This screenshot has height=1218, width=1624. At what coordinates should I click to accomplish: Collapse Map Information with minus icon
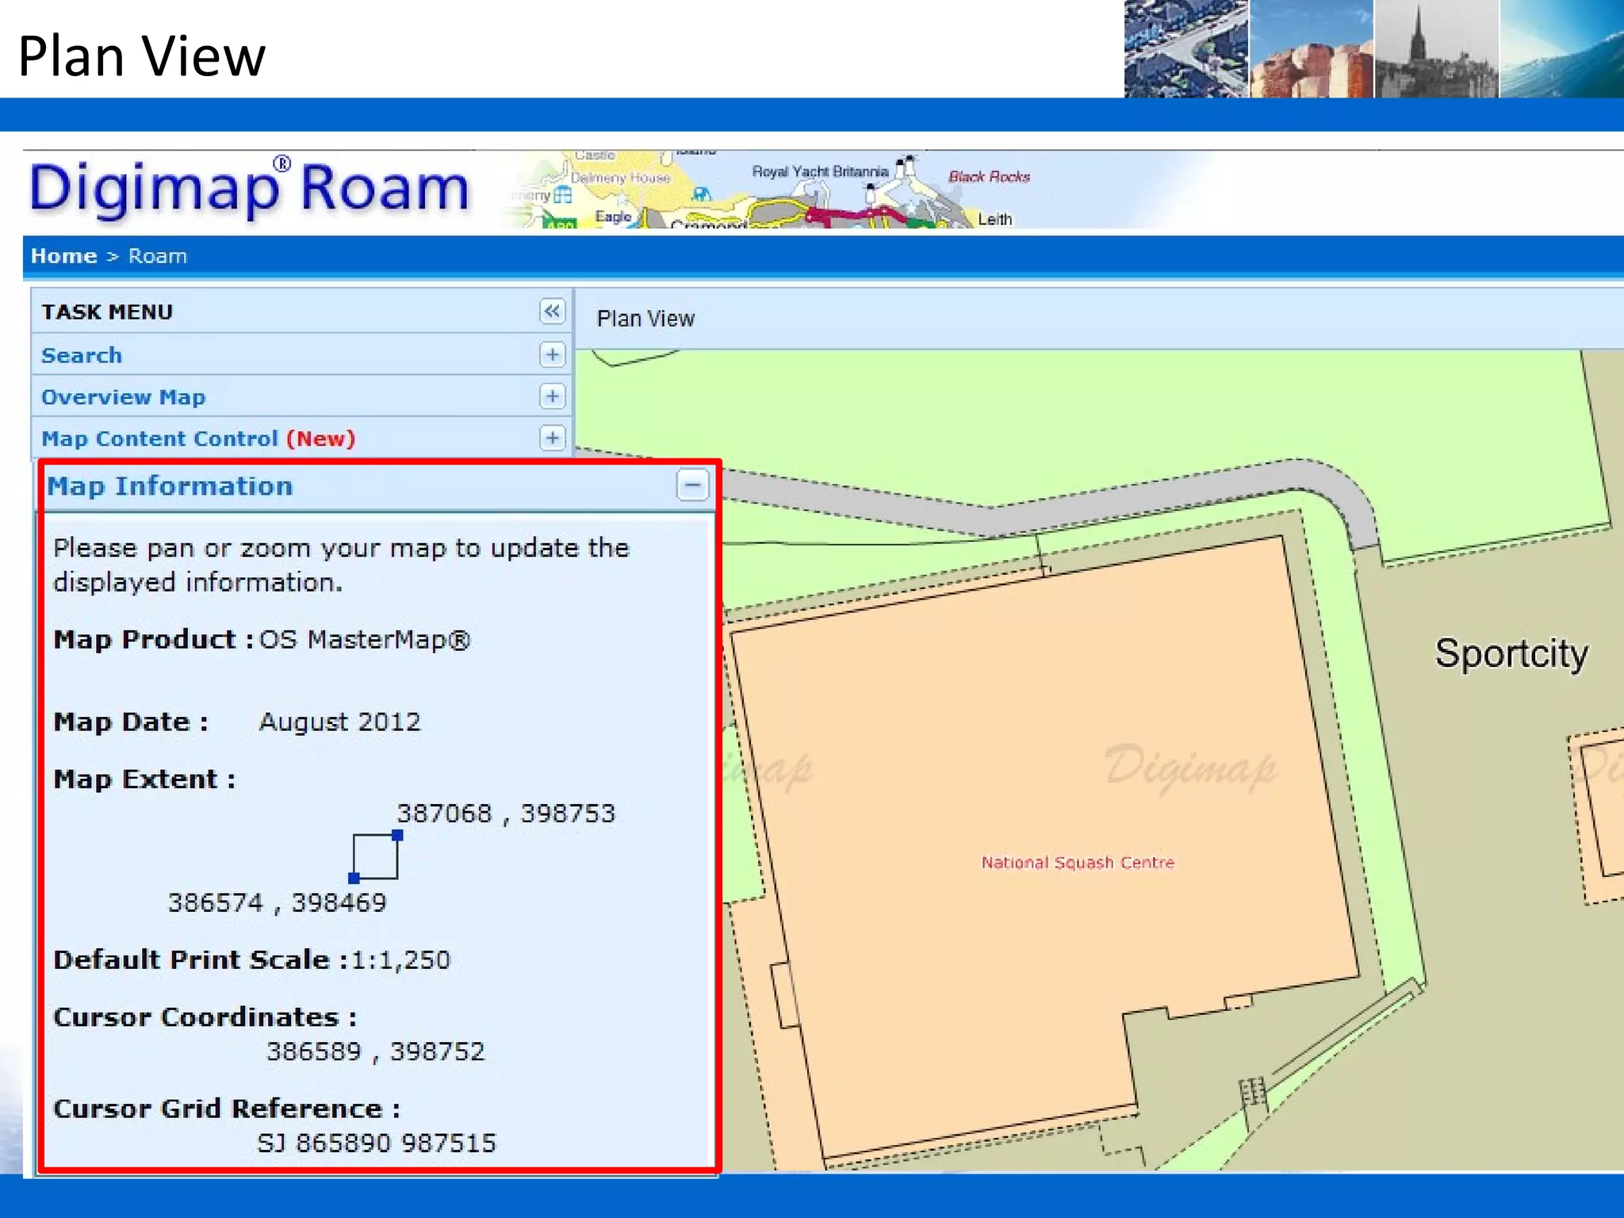(x=692, y=485)
